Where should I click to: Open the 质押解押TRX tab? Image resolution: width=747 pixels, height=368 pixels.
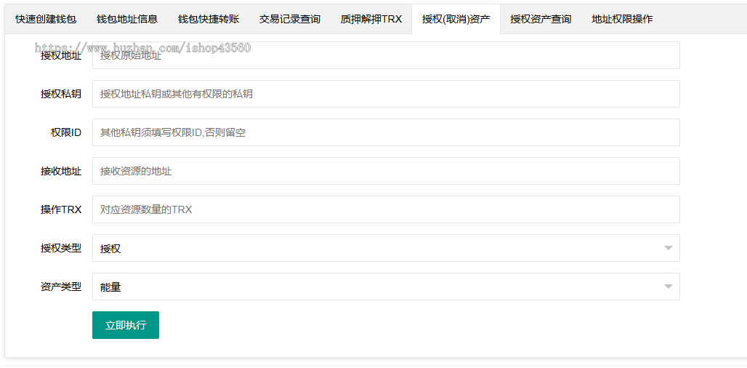[371, 19]
